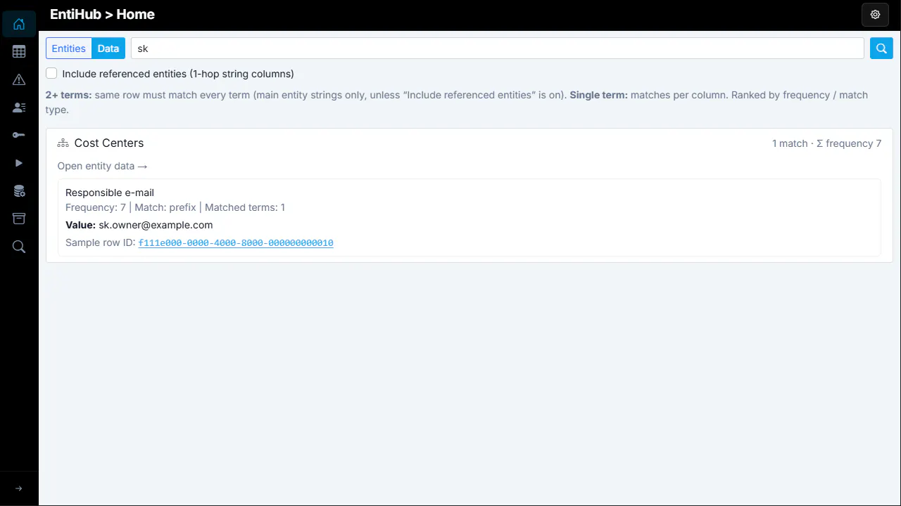This screenshot has height=506, width=901.
Task: Open the warning triangle icon in sidebar
Action: [x=19, y=79]
